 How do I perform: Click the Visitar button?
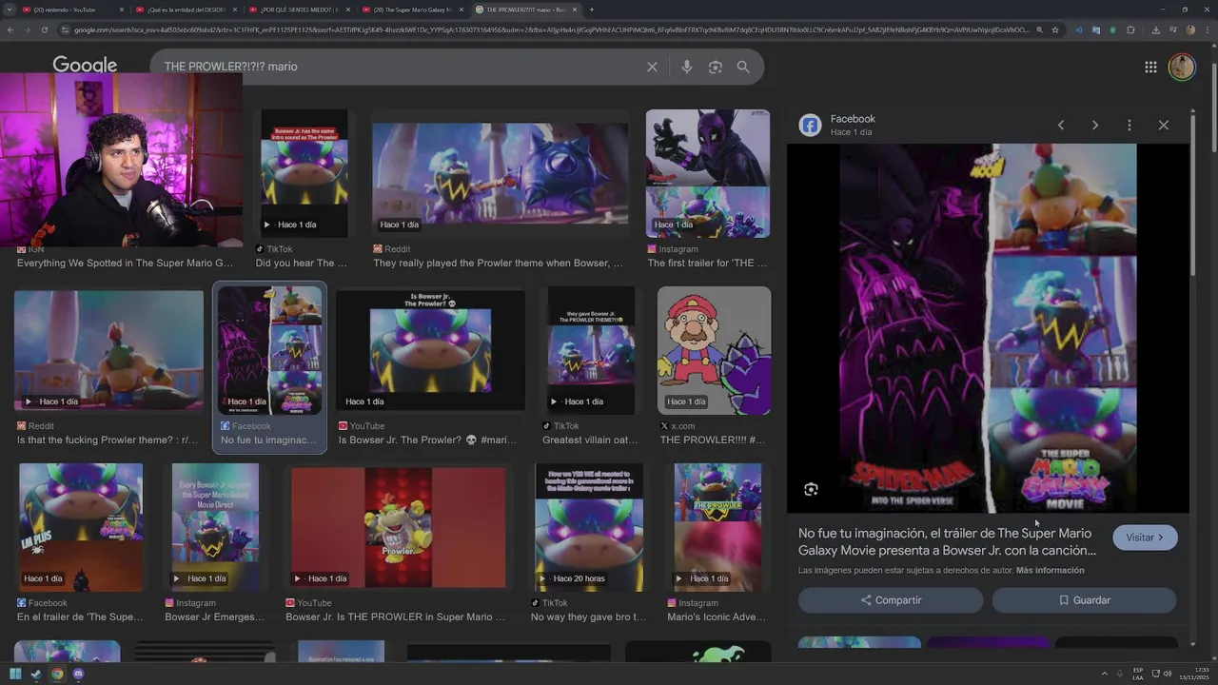(x=1145, y=538)
